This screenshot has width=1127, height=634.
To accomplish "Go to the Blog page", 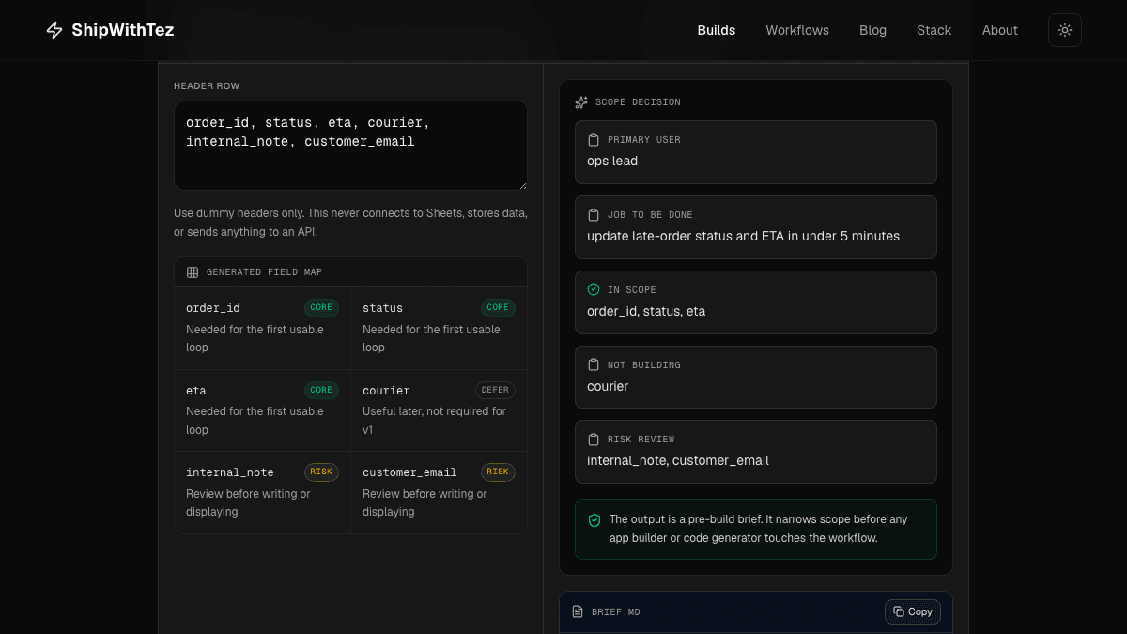I will click(872, 30).
